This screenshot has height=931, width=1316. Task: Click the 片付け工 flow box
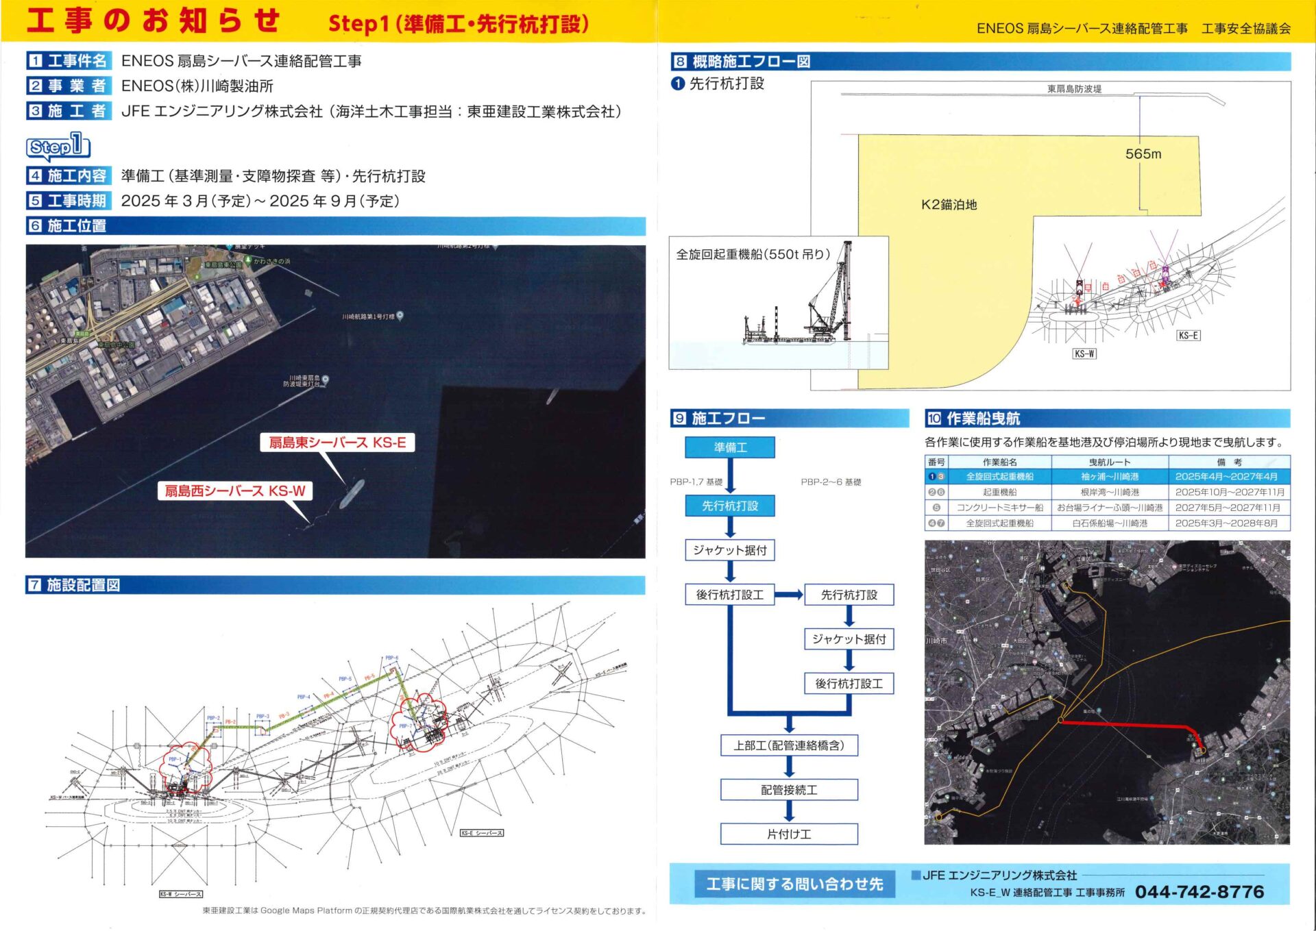click(x=789, y=834)
